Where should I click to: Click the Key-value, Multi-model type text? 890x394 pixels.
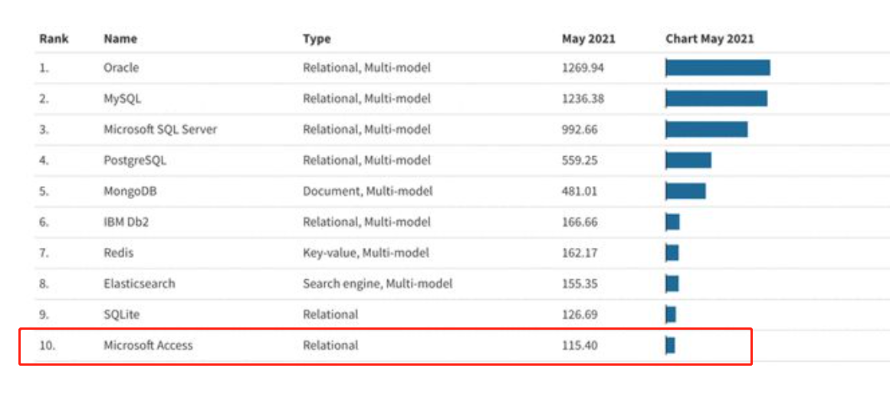pos(366,252)
